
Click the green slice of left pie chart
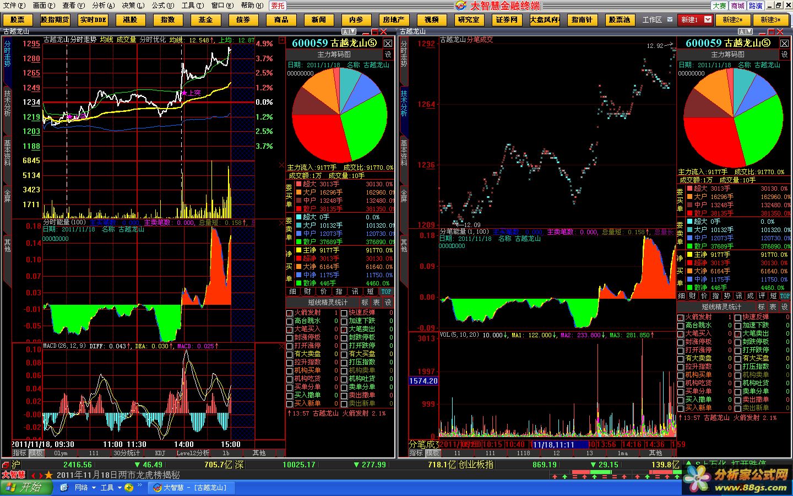(363, 126)
